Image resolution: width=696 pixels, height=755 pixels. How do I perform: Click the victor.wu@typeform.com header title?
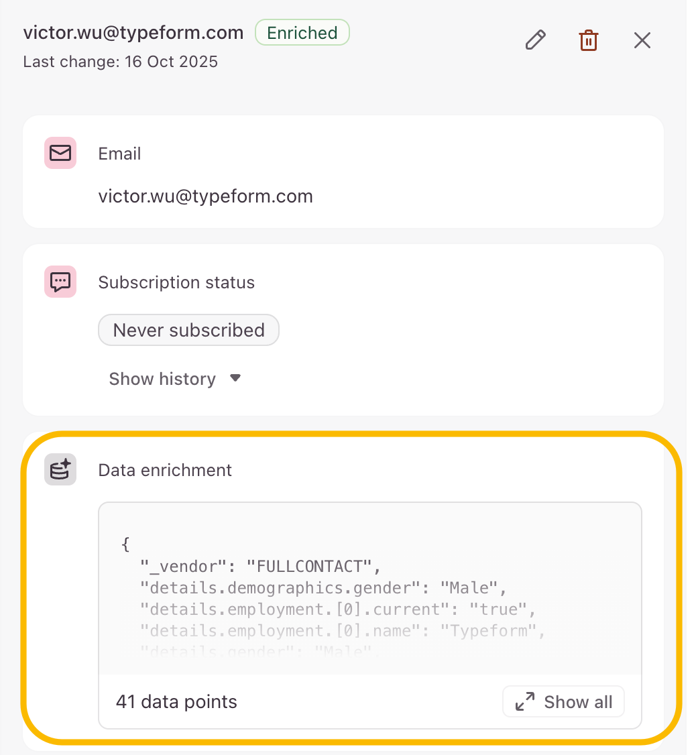133,33
